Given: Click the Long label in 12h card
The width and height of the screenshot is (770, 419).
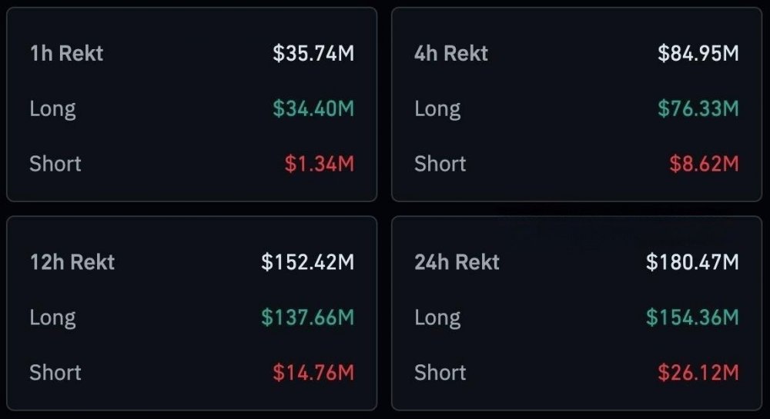Looking at the screenshot, I should [x=52, y=318].
